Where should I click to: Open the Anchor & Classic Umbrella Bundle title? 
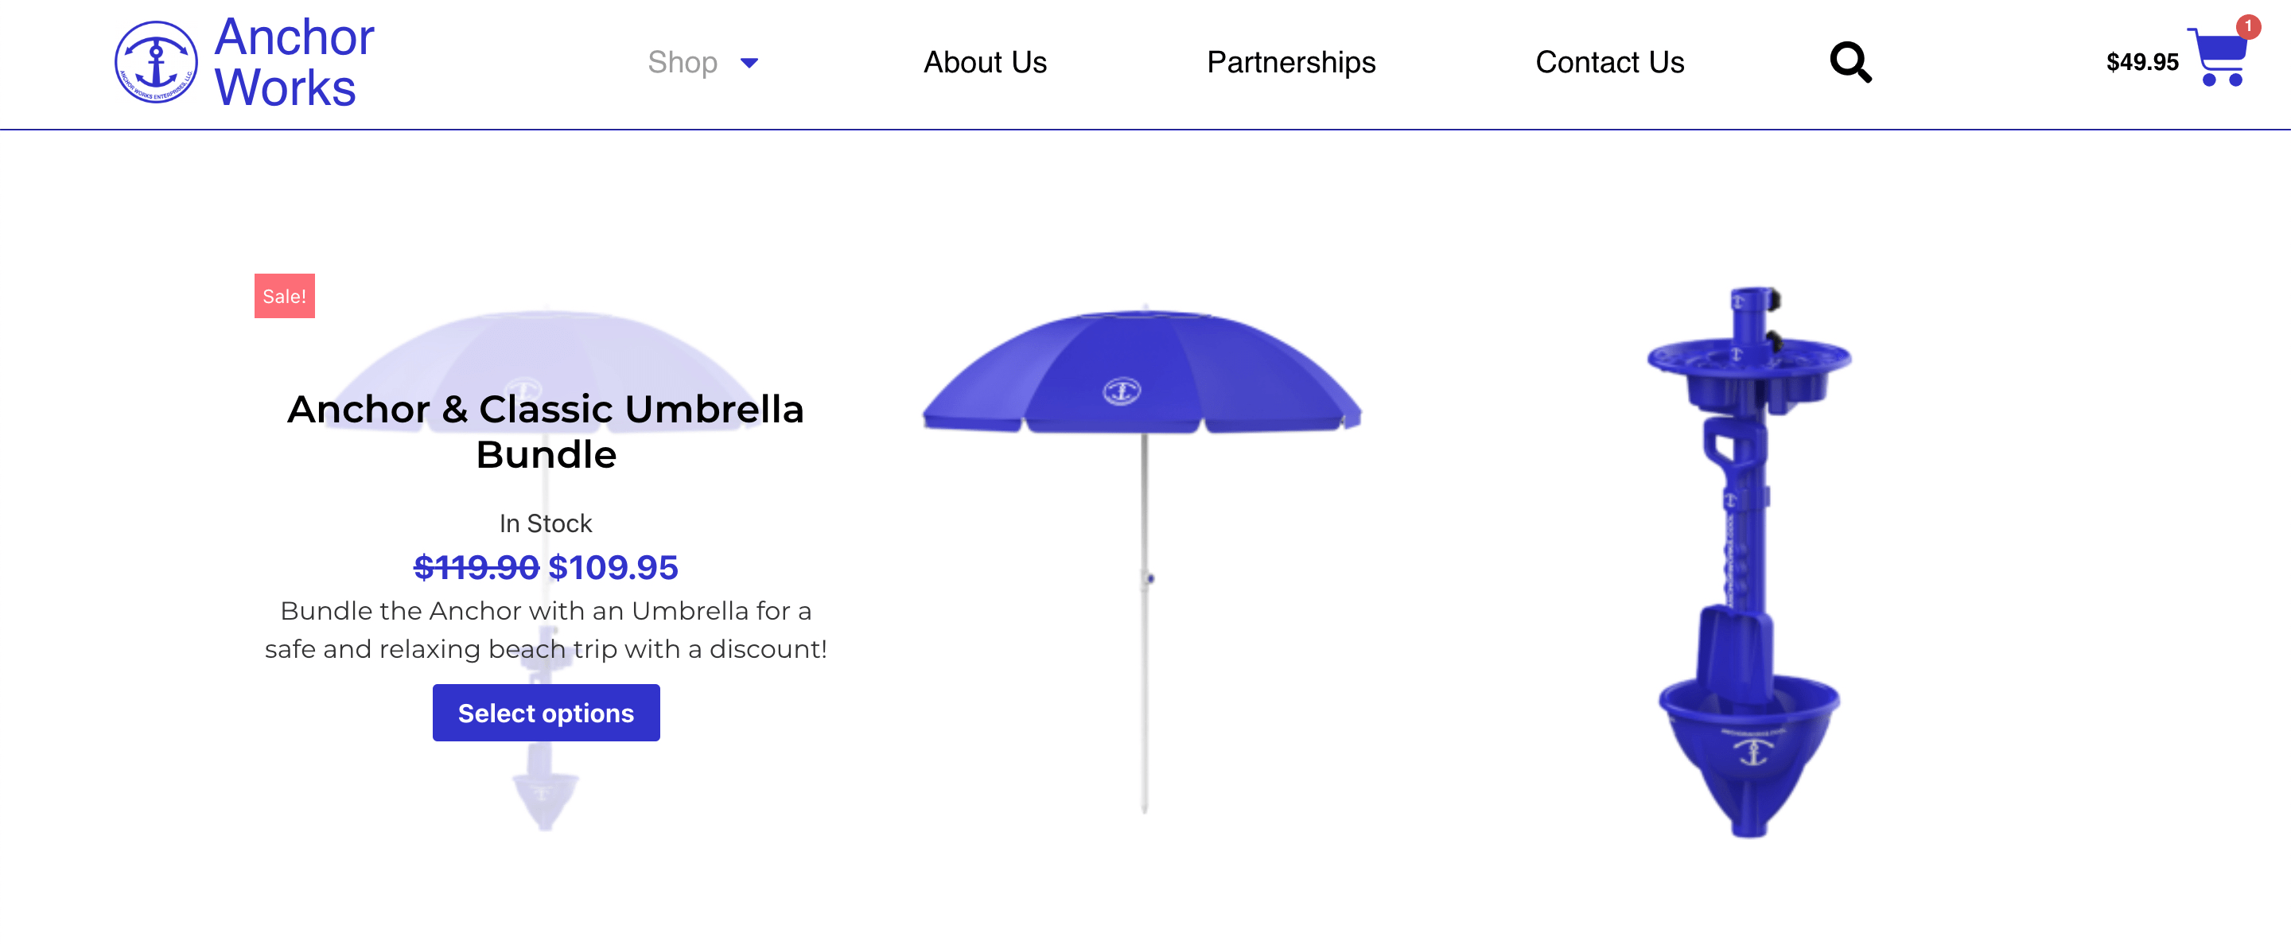point(545,431)
